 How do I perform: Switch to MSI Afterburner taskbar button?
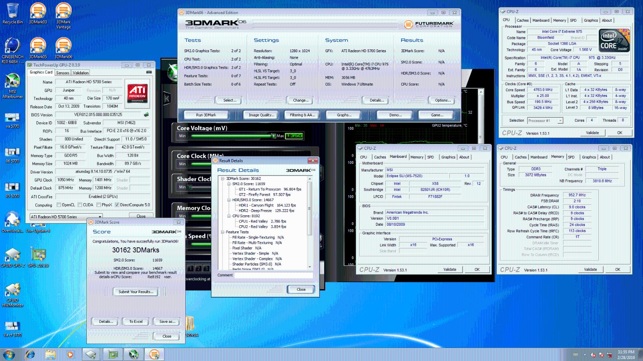click(133, 354)
